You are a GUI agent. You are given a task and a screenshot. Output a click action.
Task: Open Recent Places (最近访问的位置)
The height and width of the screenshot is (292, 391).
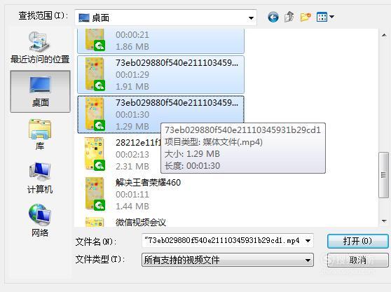point(40,47)
